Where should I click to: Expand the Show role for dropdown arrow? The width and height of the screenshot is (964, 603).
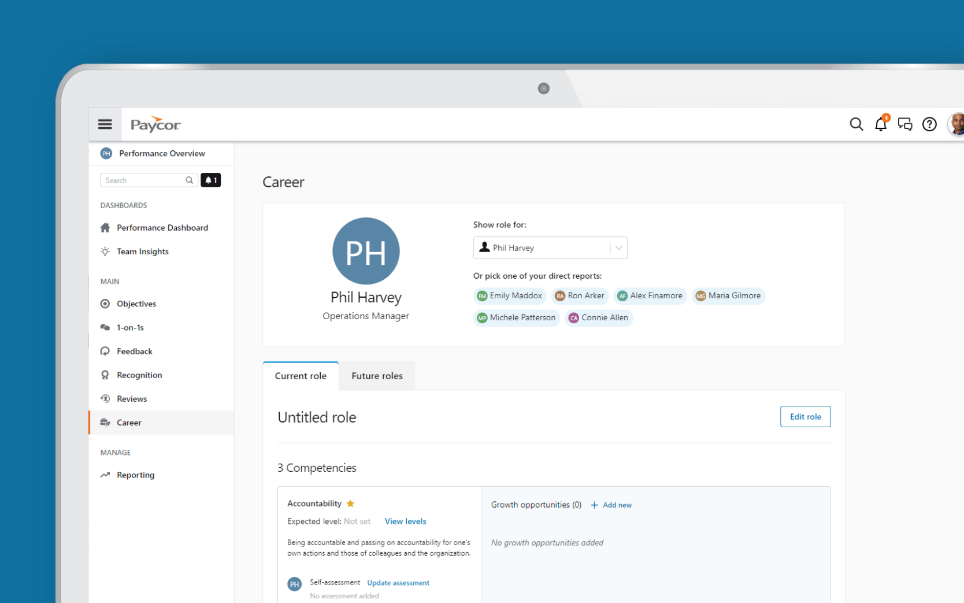[618, 248]
